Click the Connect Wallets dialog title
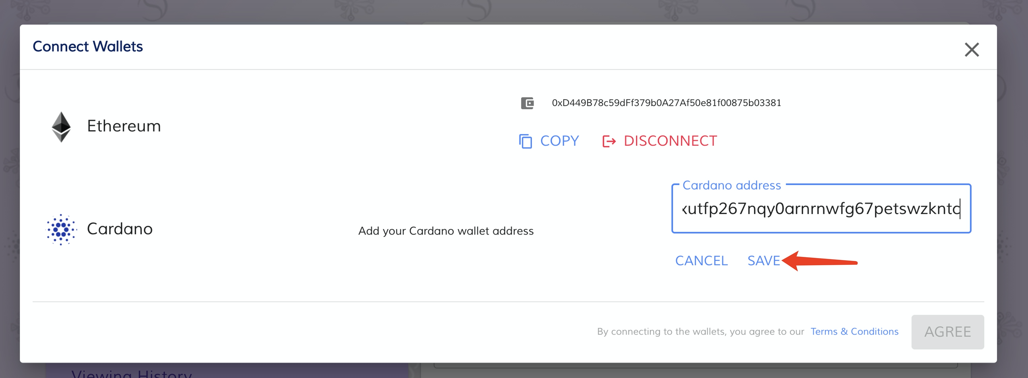 click(88, 46)
